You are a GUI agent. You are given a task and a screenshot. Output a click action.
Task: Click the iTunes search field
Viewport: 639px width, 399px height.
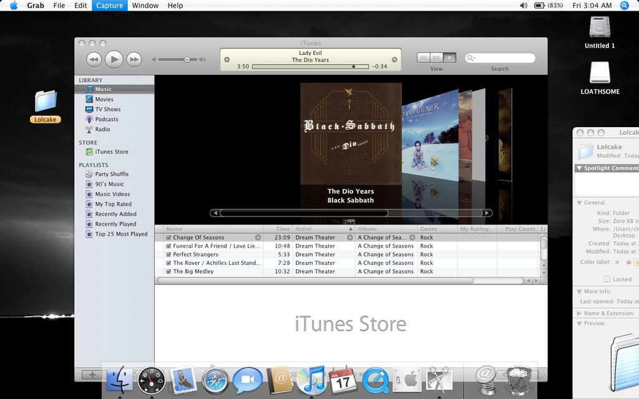point(500,58)
